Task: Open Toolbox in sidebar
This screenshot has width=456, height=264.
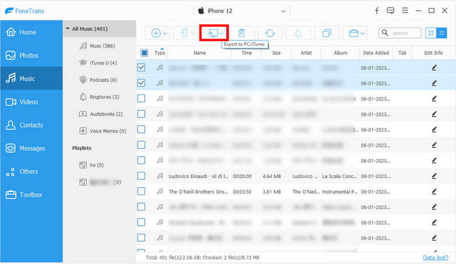Action: click(x=31, y=195)
